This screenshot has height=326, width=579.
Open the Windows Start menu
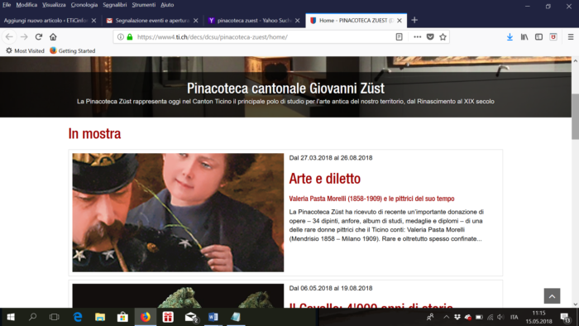coord(11,317)
